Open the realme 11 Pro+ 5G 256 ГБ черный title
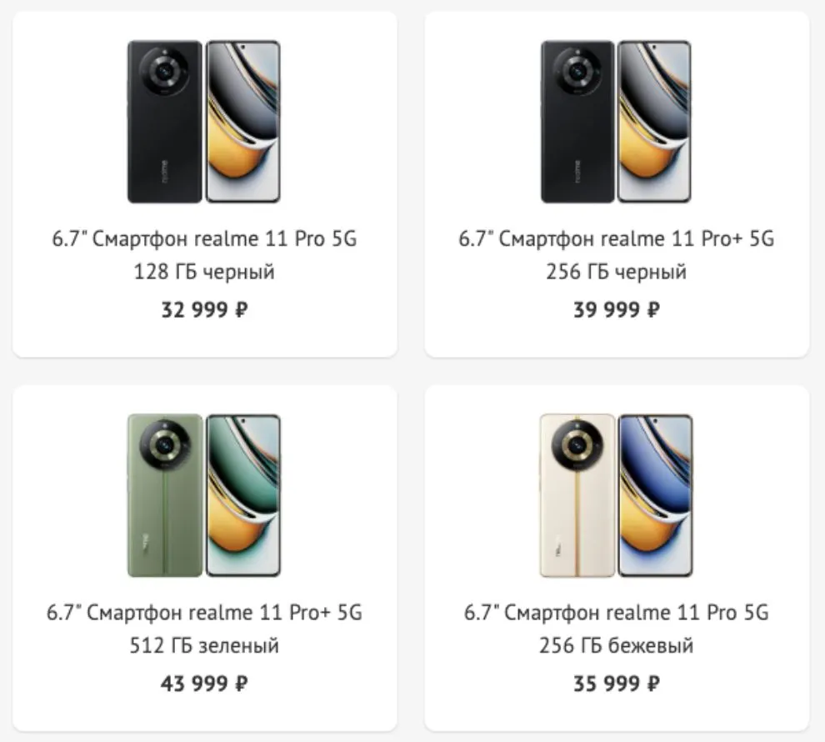 click(617, 239)
